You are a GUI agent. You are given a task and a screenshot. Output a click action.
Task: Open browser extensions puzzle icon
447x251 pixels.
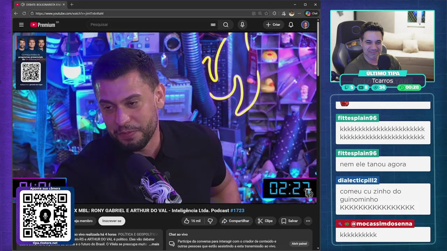tap(274, 13)
